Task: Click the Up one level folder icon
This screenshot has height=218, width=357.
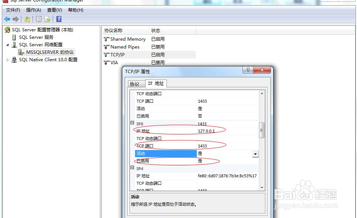Action: 27,19
